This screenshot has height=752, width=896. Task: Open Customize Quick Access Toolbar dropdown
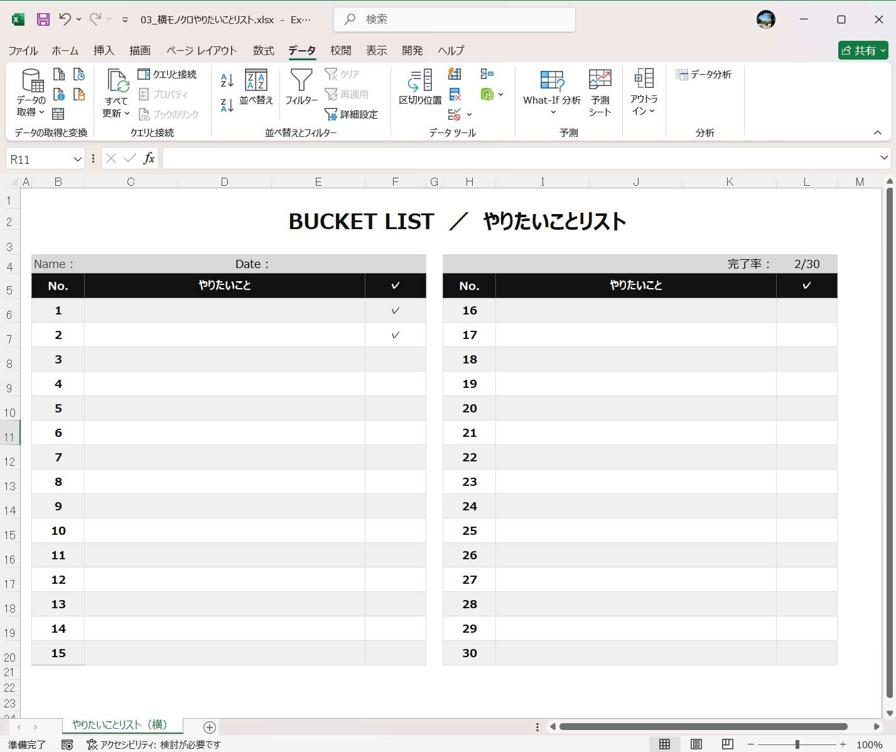[126, 19]
